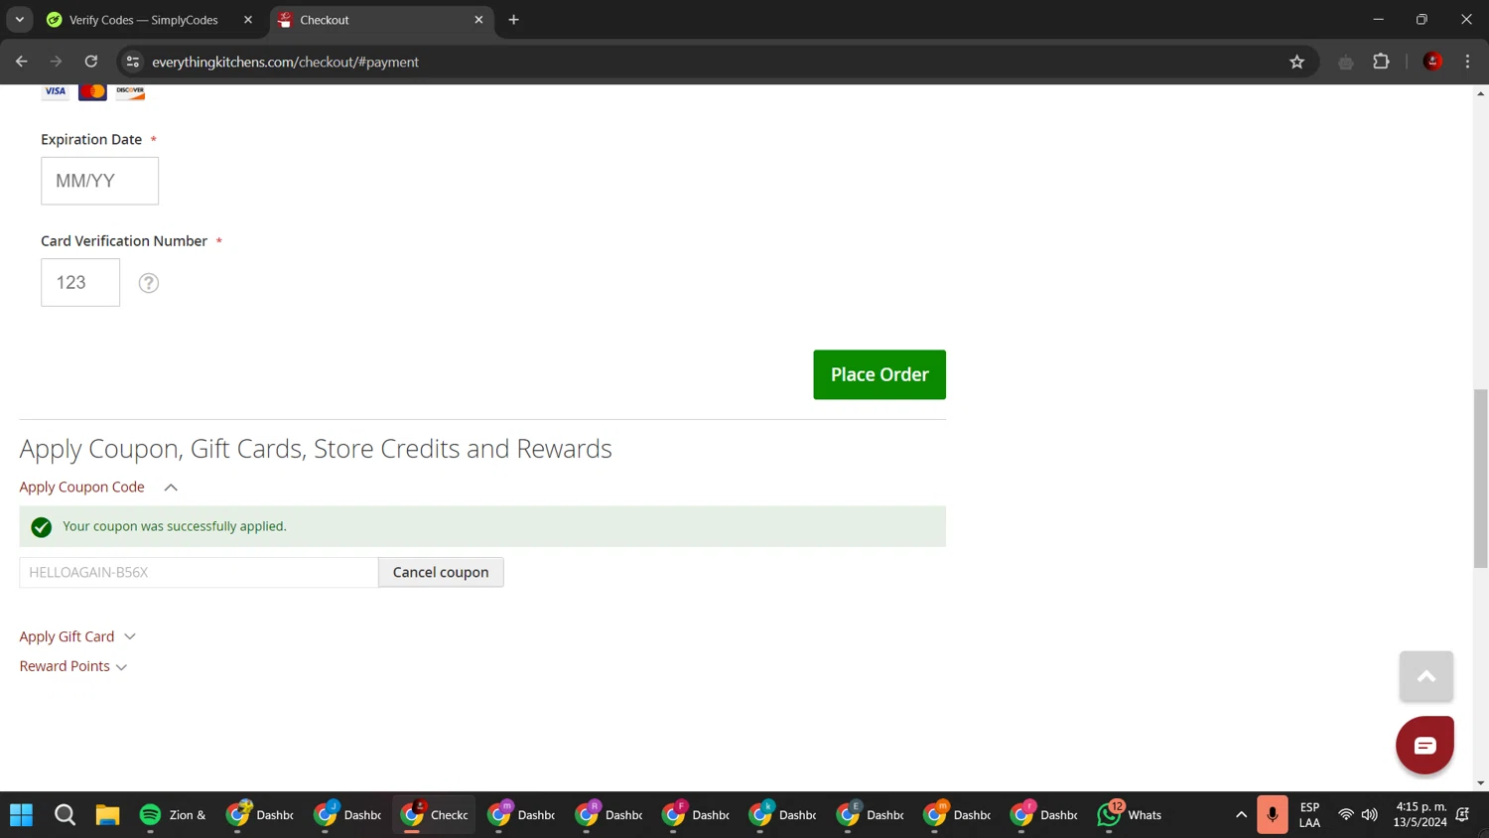Open the taskbar clock and calendar
The height and width of the screenshot is (838, 1489).
[1421, 815]
